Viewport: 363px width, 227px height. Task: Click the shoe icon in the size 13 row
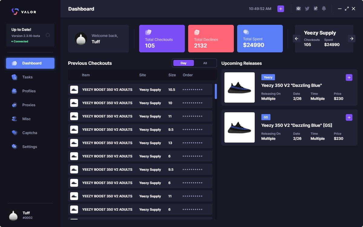[x=74, y=143]
